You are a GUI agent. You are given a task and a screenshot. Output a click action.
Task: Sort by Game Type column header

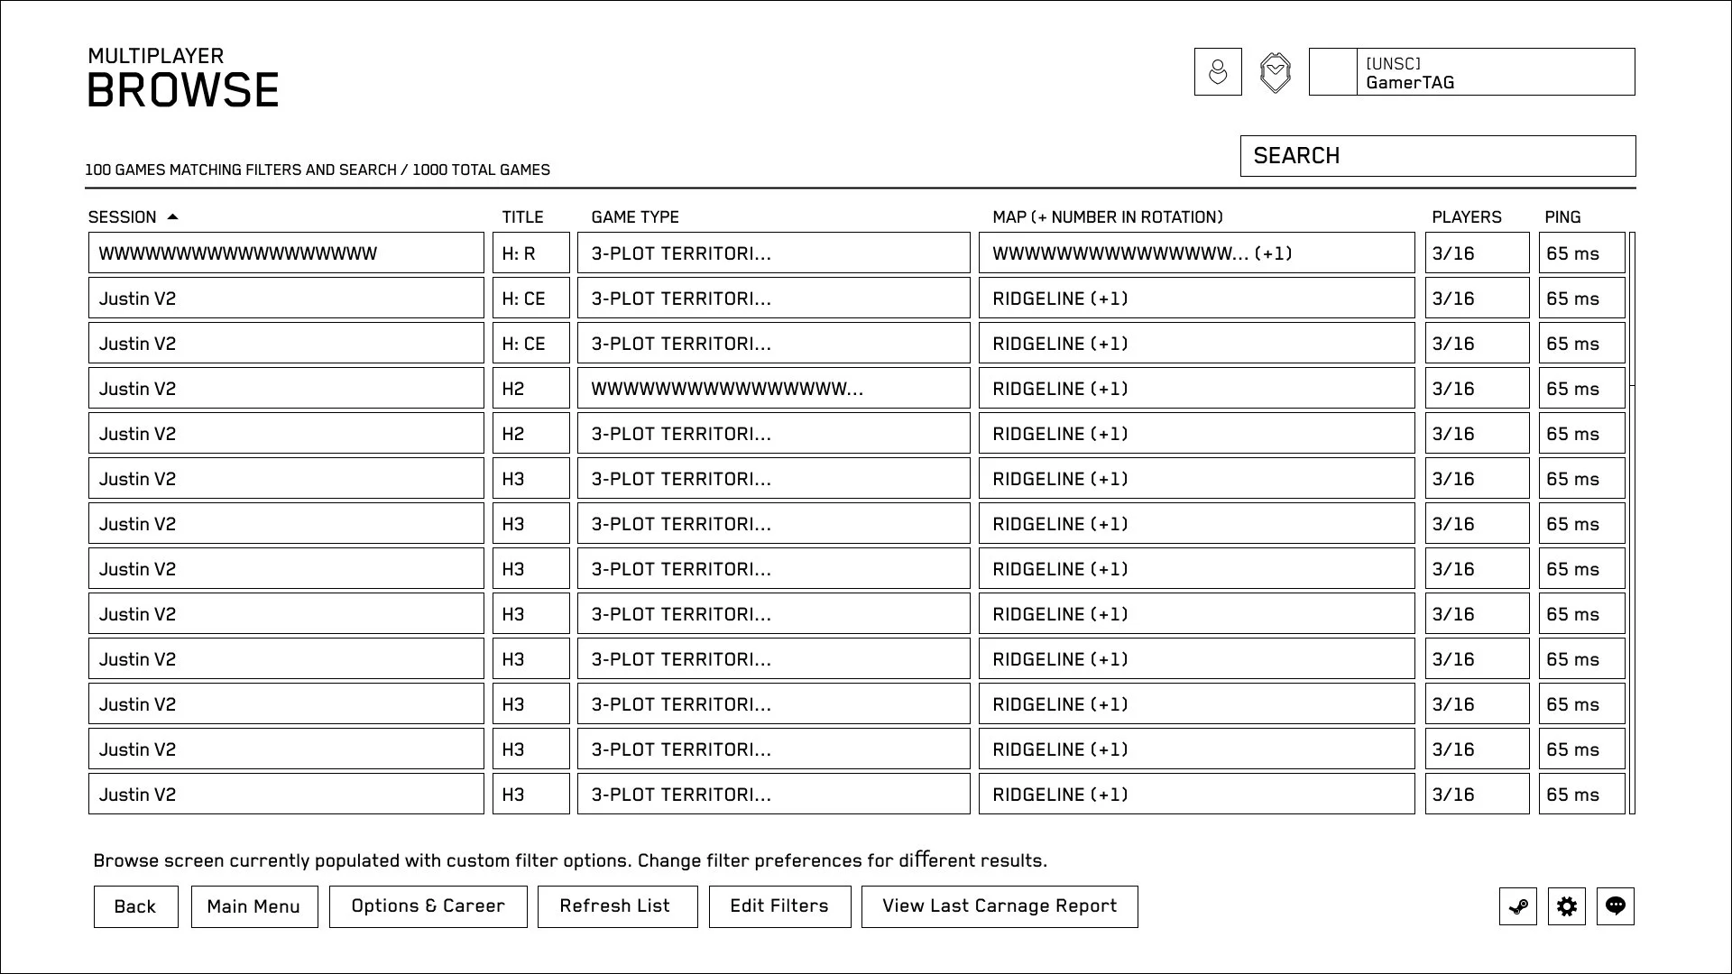coord(635,217)
